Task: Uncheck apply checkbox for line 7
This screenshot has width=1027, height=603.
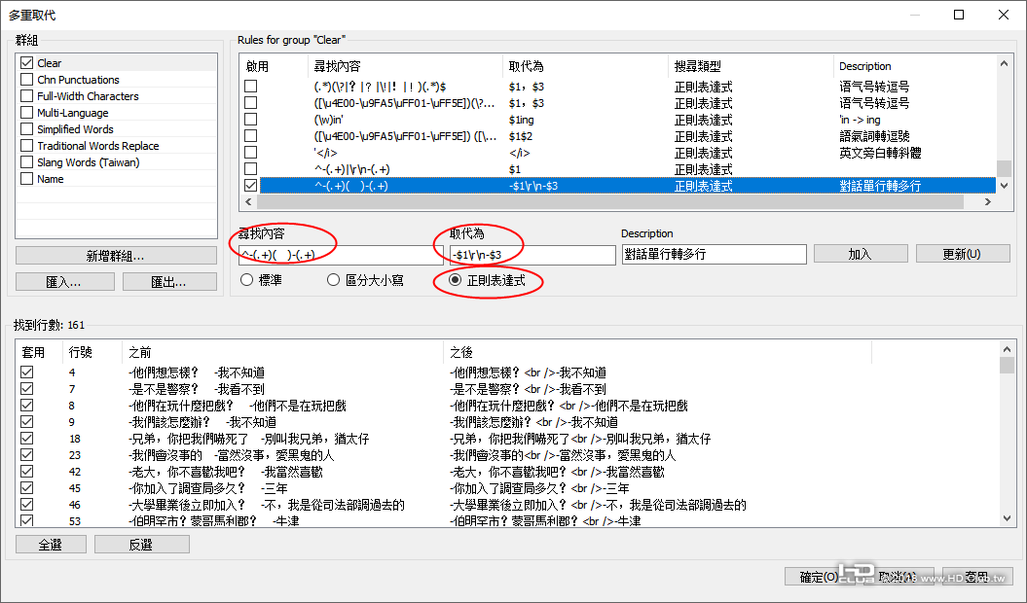Action: coord(27,388)
